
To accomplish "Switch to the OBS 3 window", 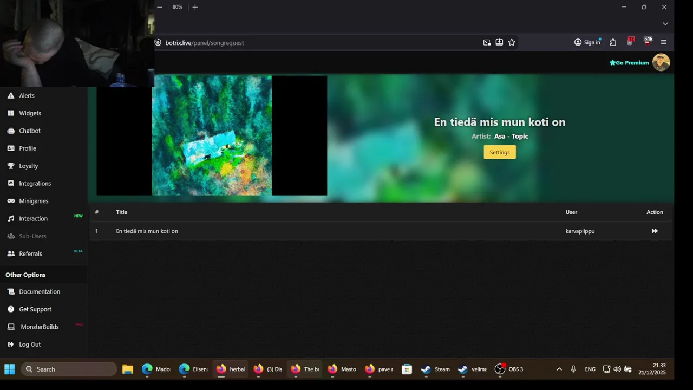I will (x=509, y=369).
